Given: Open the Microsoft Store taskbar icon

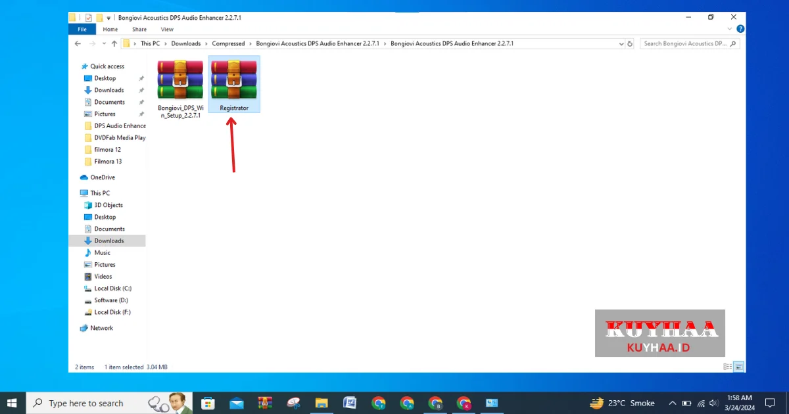Looking at the screenshot, I should point(208,403).
